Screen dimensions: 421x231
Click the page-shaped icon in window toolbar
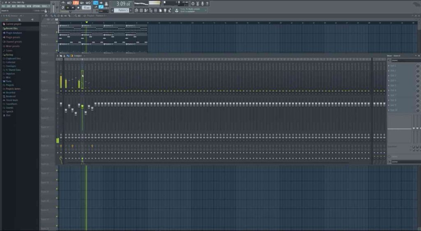[160, 10]
